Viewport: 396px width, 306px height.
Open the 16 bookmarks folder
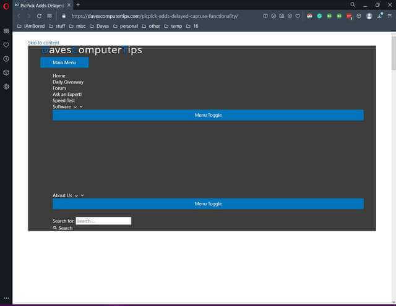pos(192,26)
